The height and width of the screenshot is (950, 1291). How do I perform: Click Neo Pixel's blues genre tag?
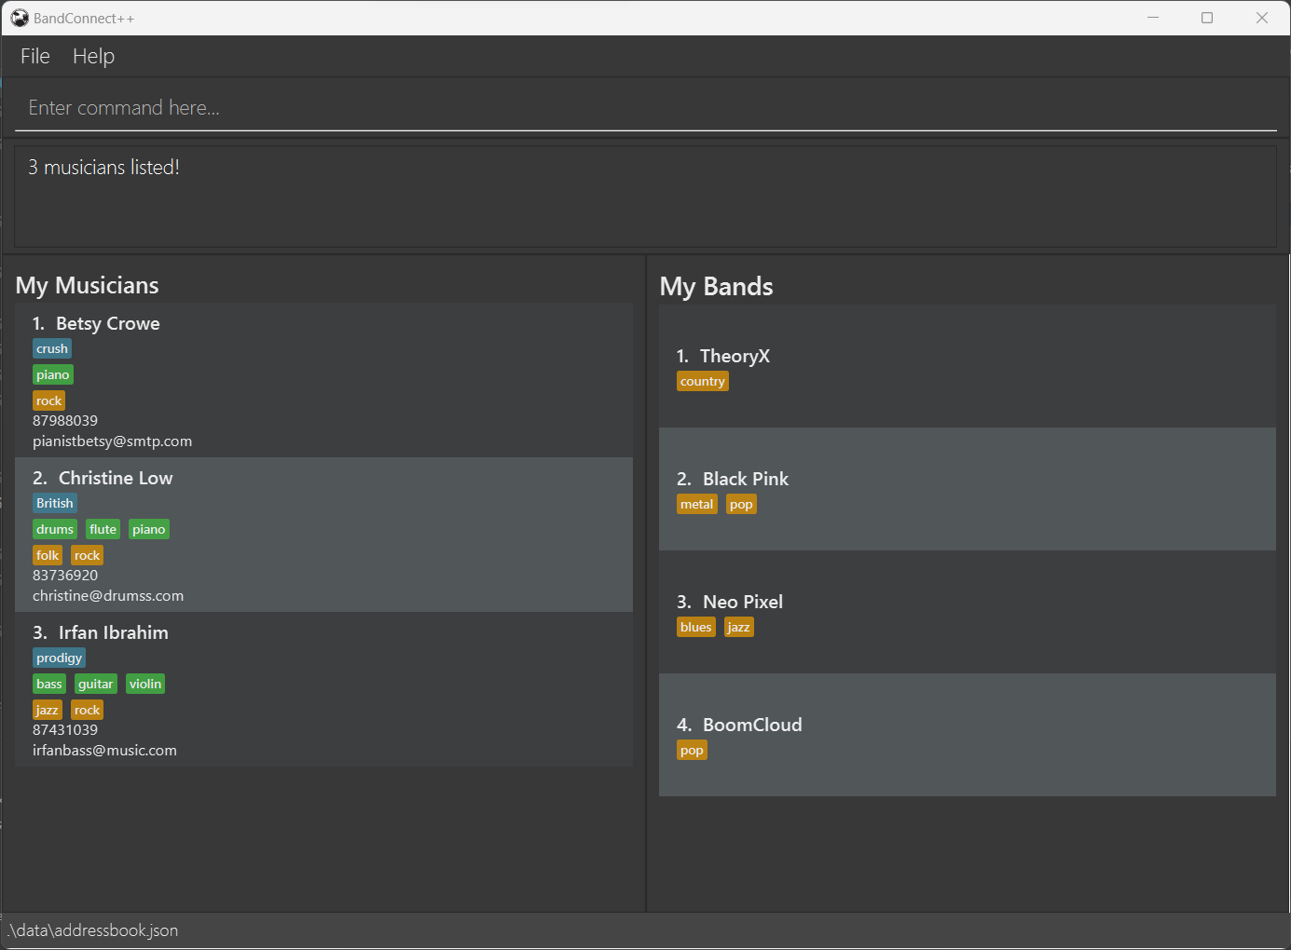pos(696,628)
